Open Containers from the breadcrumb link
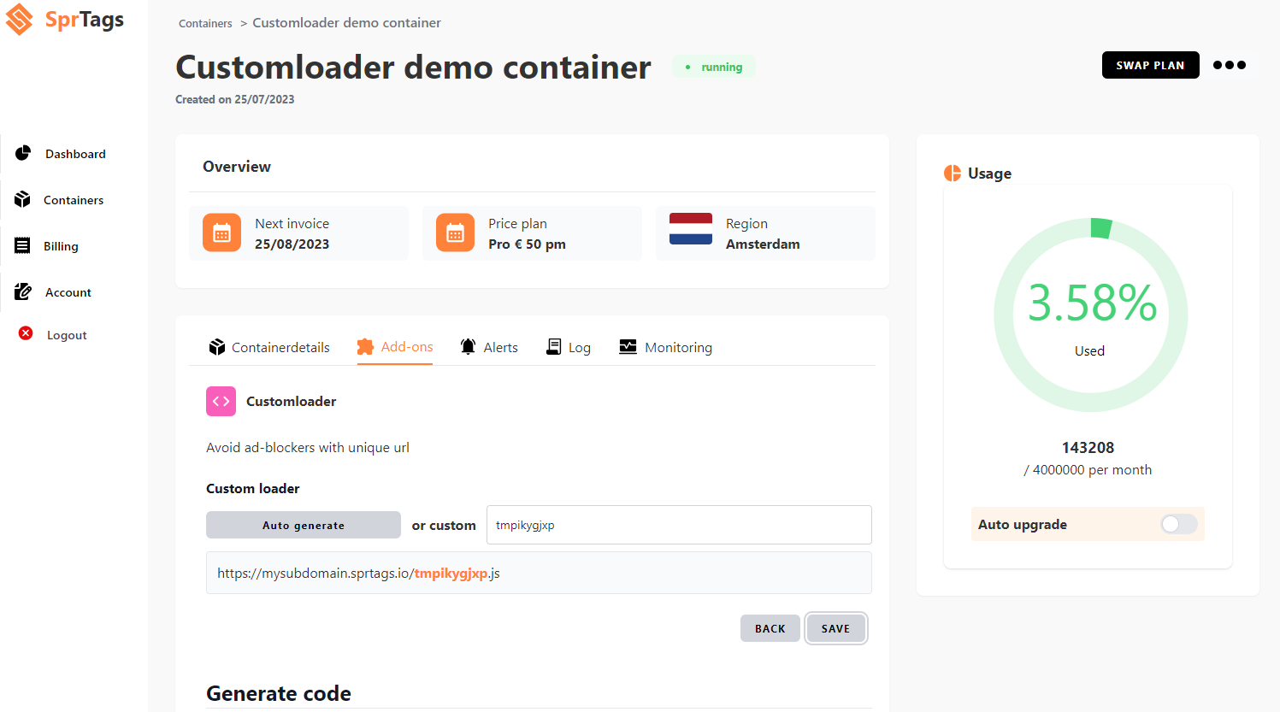The width and height of the screenshot is (1280, 712). 205,23
